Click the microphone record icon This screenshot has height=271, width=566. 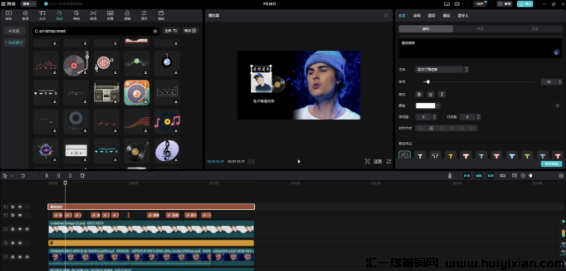point(450,176)
